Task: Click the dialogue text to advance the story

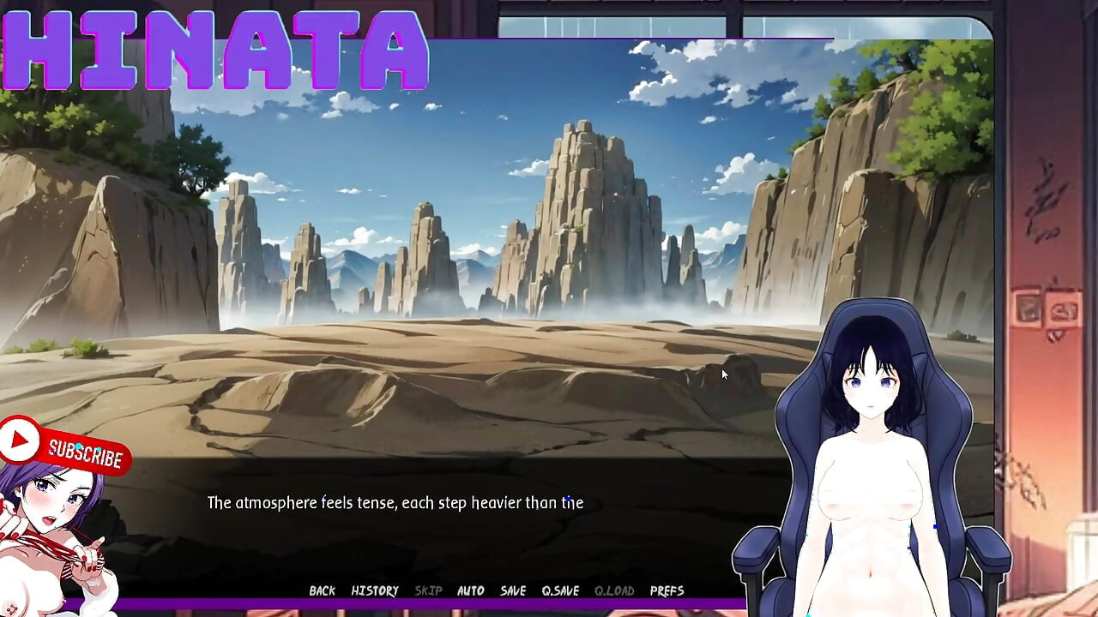Action: click(393, 504)
